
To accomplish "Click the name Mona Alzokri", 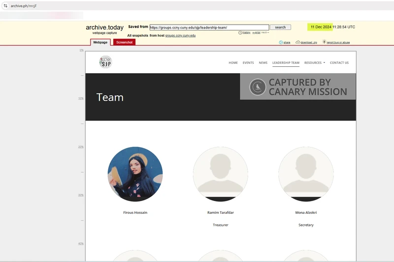I will tap(306, 213).
